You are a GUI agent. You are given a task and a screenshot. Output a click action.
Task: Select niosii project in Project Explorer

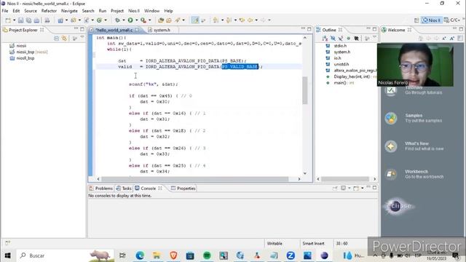(21, 46)
